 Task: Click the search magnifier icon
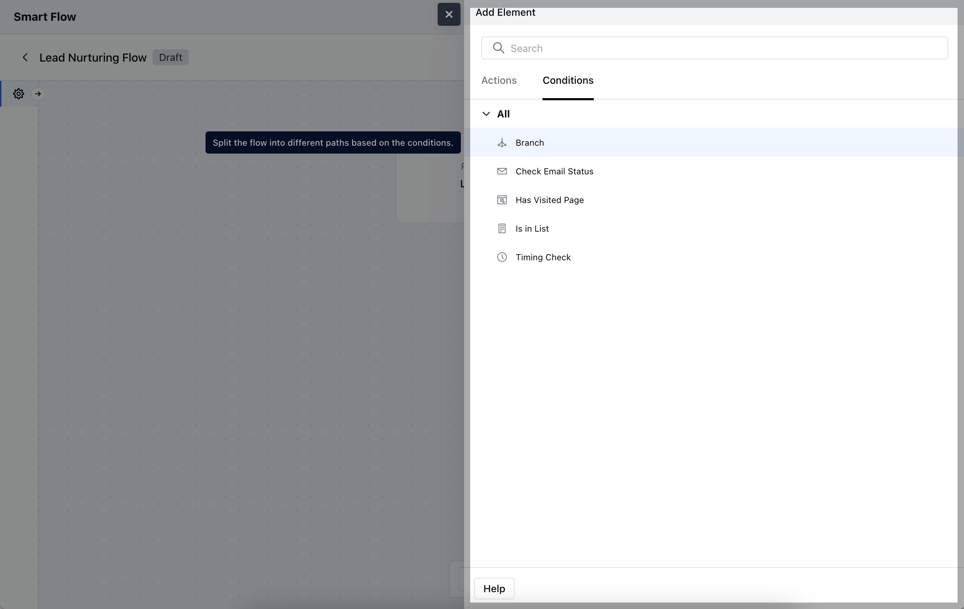click(498, 48)
